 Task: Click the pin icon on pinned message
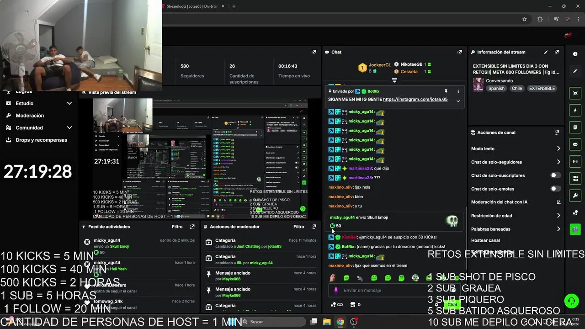pyautogui.click(x=446, y=91)
